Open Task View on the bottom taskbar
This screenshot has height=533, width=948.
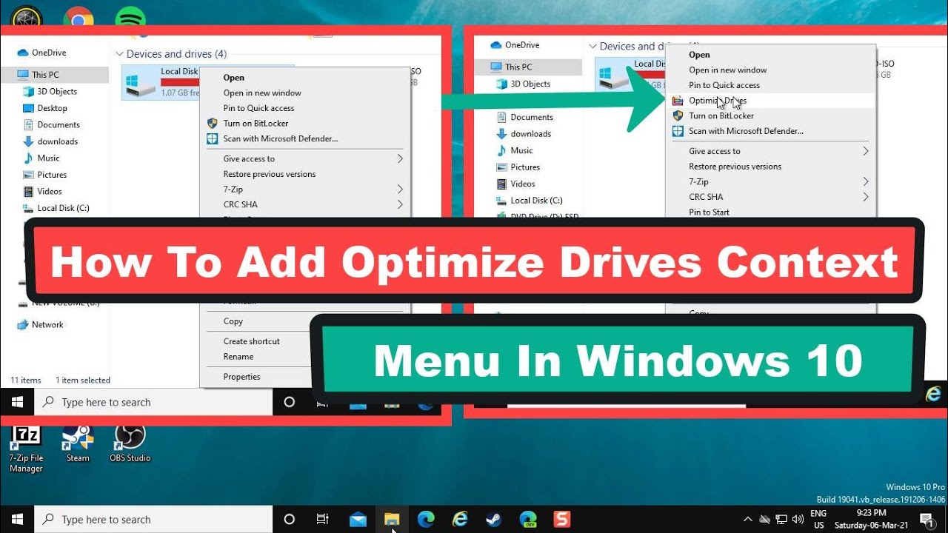pos(323,519)
